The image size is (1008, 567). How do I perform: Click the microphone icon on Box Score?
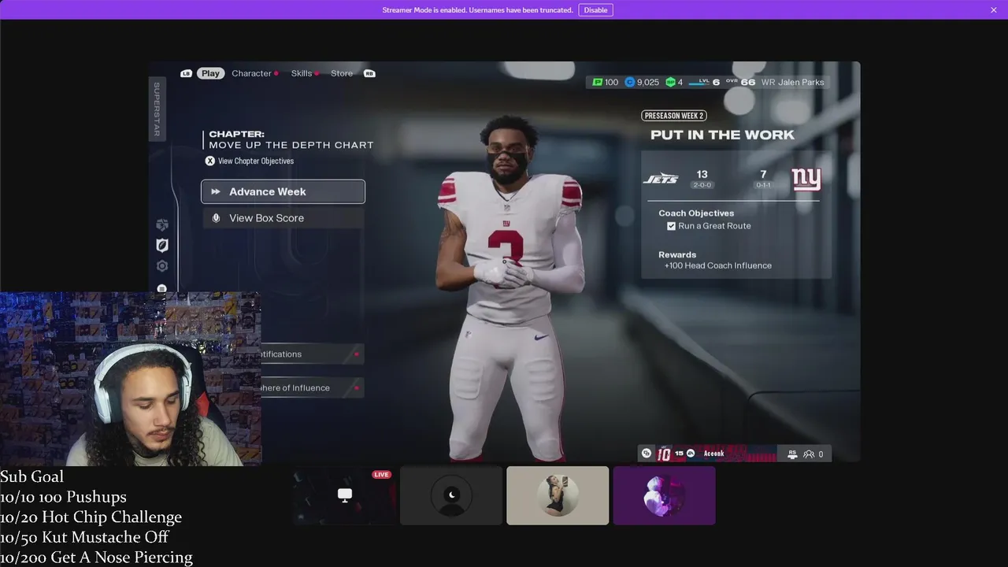[x=216, y=218]
